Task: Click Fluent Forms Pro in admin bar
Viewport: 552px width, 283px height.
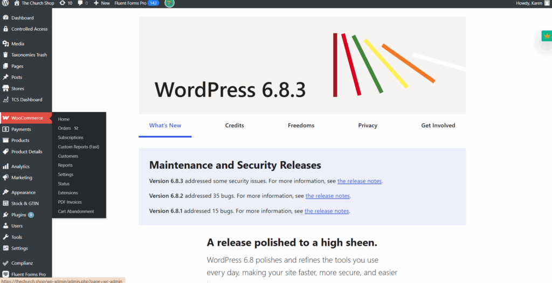Action: [130, 3]
